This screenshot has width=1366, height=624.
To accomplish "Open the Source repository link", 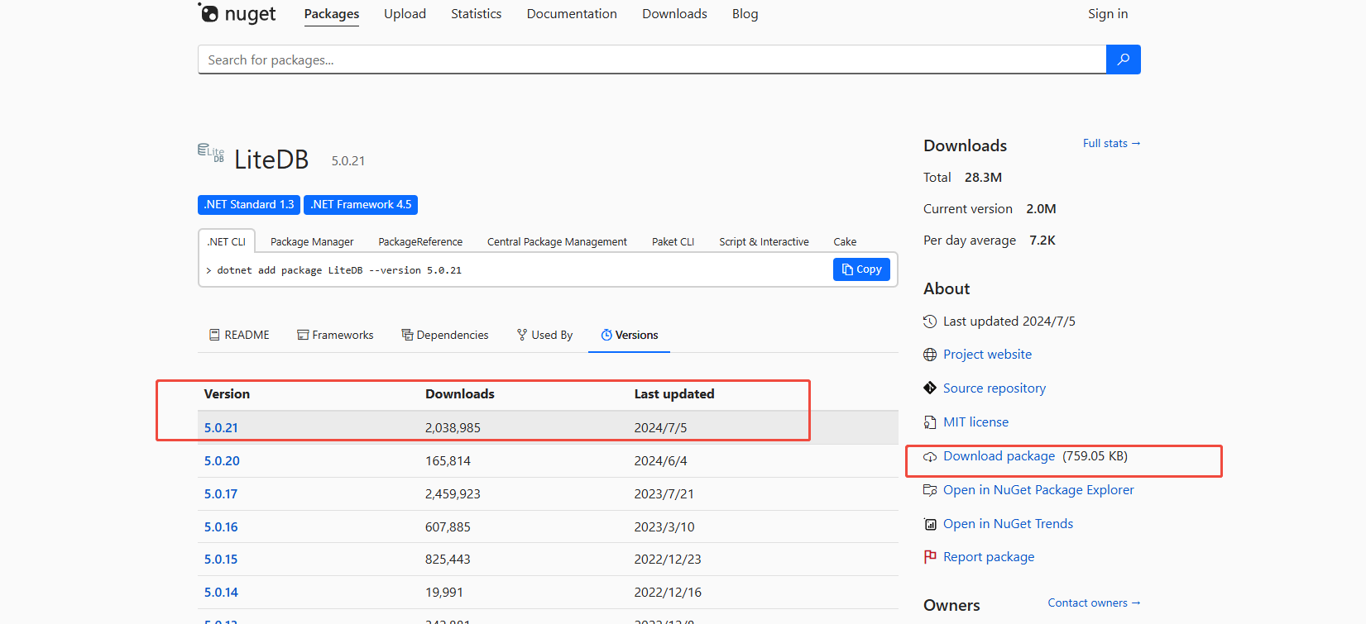I will coord(995,388).
